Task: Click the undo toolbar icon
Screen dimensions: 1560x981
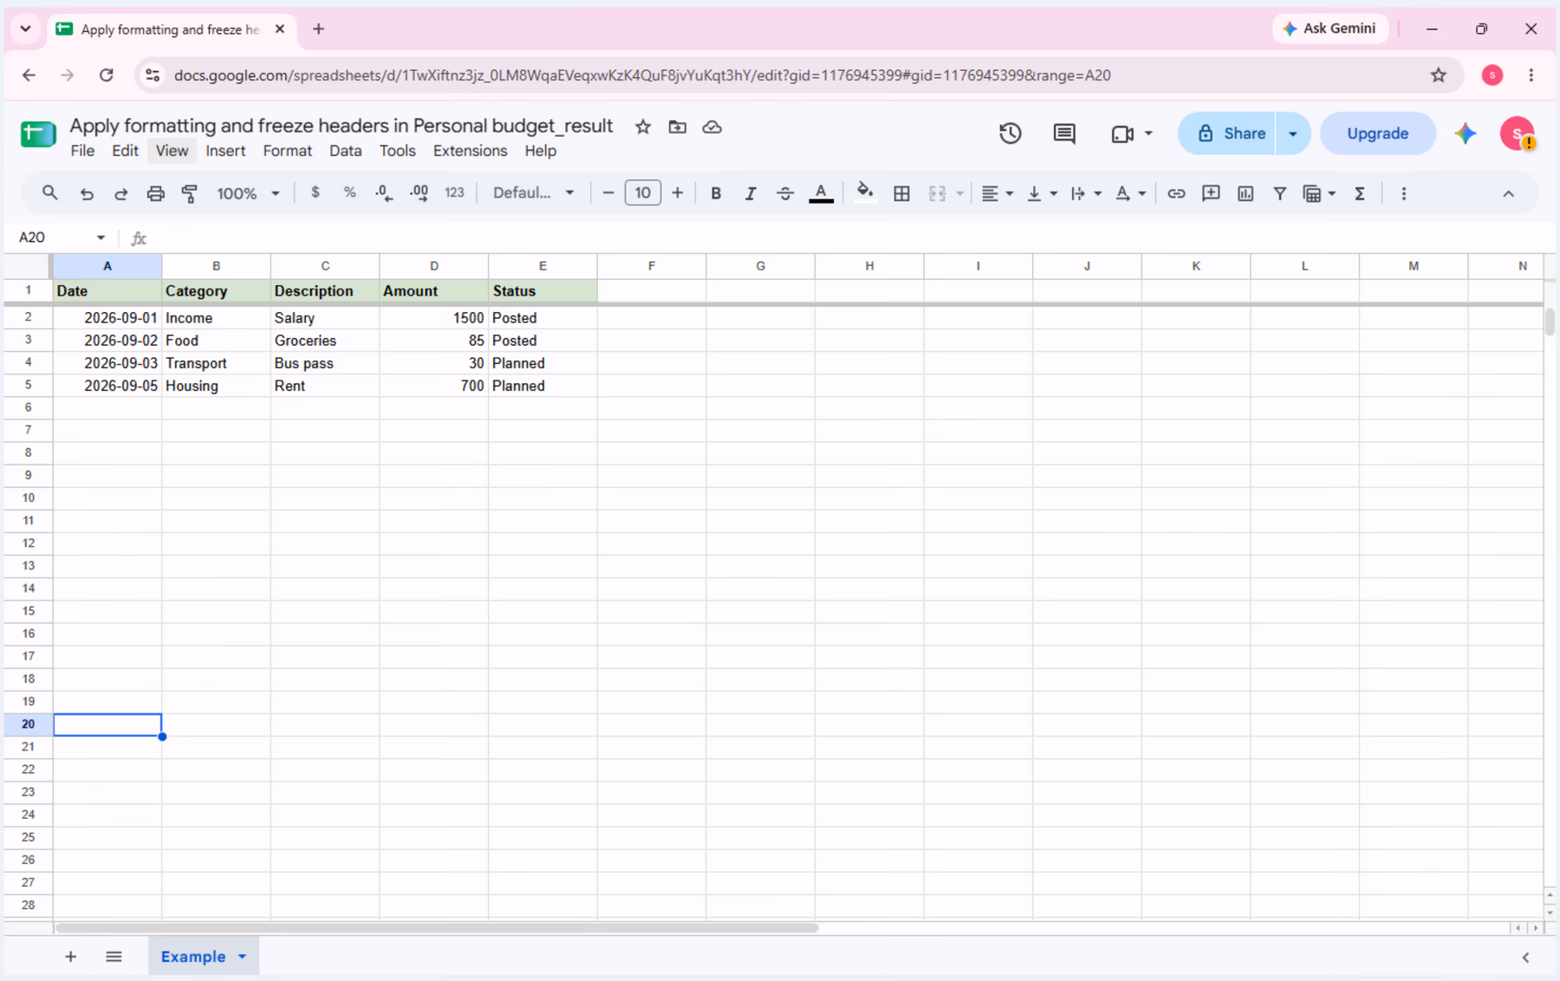Action: click(87, 193)
